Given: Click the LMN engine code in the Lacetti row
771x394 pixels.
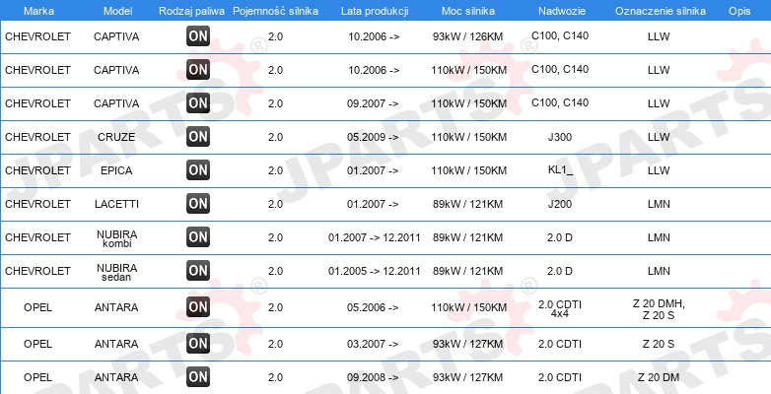Looking at the screenshot, I should pyautogui.click(x=659, y=204).
